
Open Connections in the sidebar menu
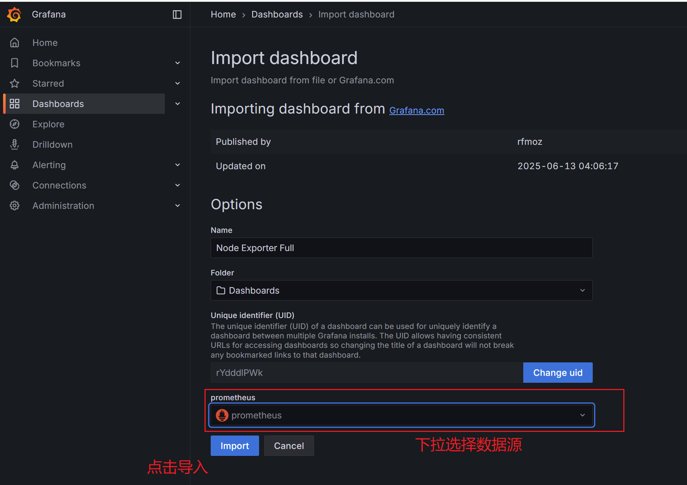pos(59,185)
